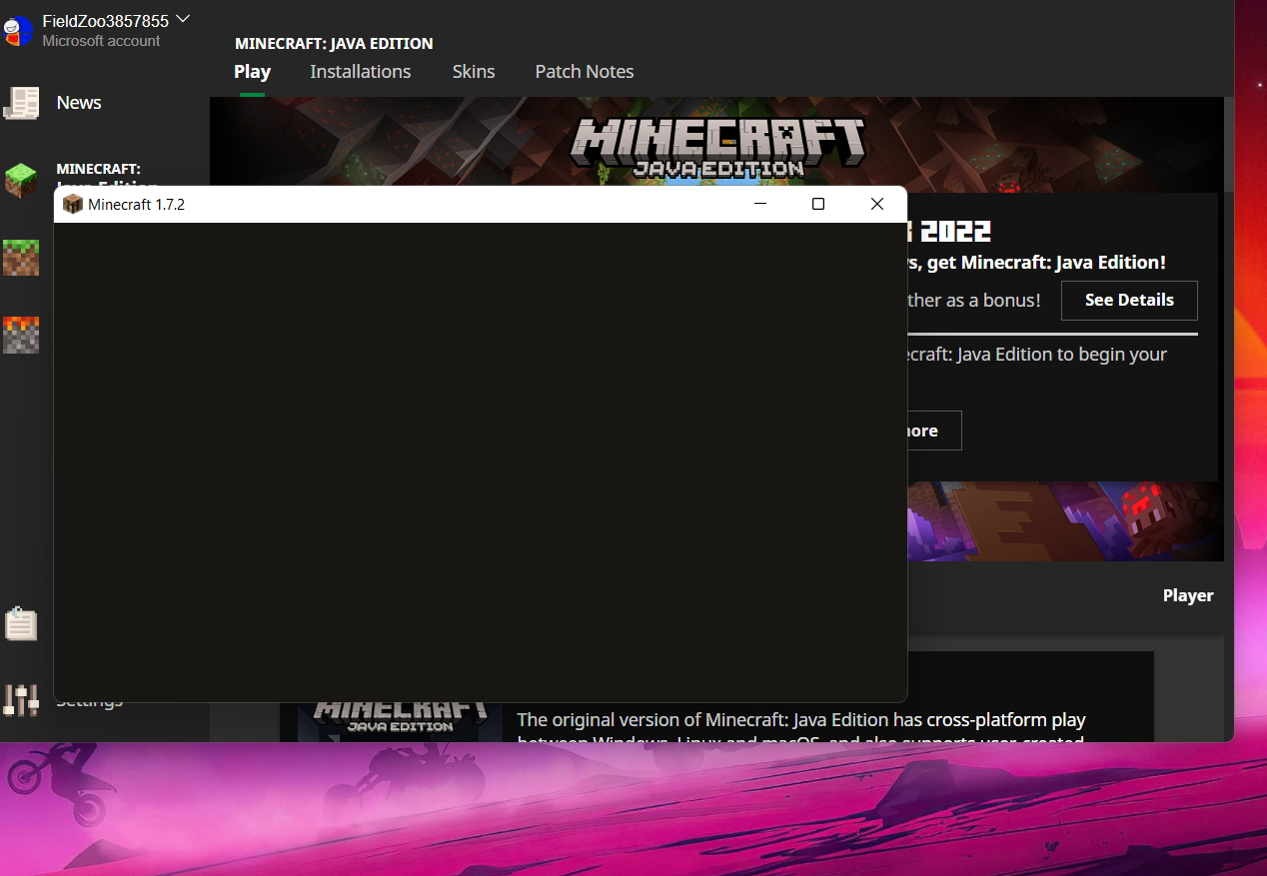Select the News sidebar entry
Viewport: 1267px width, 876px height.
79,103
